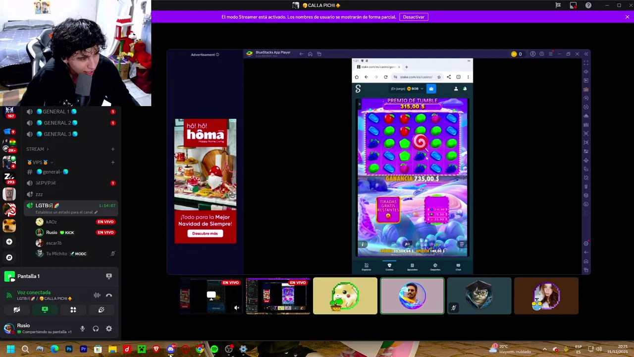The image size is (634, 357).
Task: Select the cat avatar participant tile
Action: pos(479,296)
